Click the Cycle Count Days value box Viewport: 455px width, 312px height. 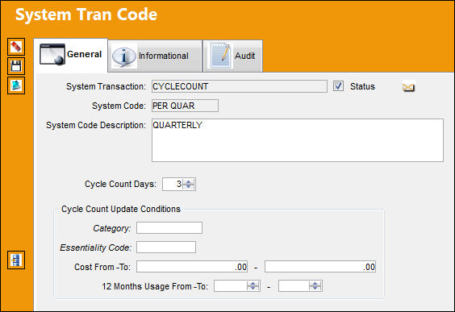pyautogui.click(x=173, y=184)
